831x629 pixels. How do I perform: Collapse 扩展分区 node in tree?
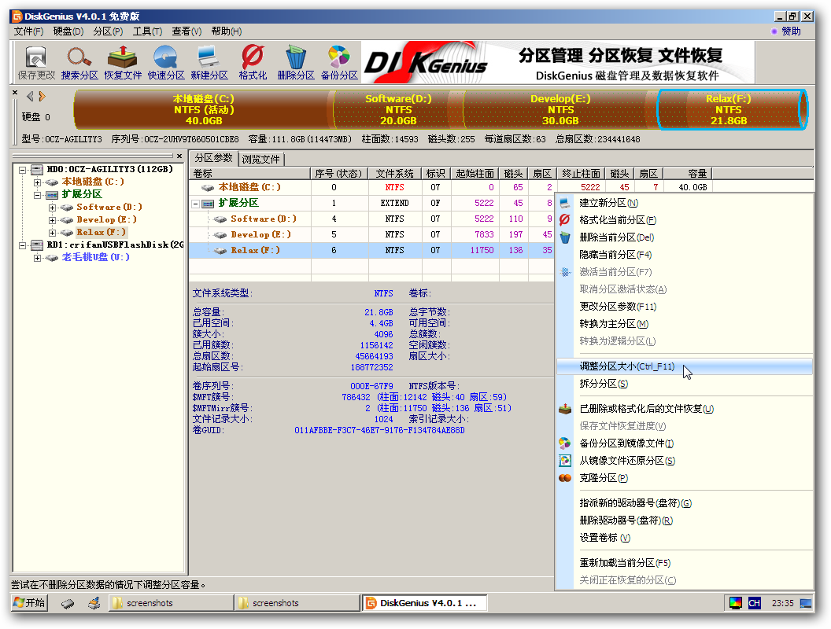click(x=37, y=195)
